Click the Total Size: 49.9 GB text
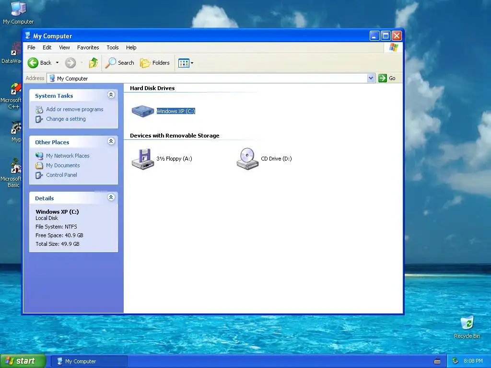491x368 pixels. click(58, 244)
